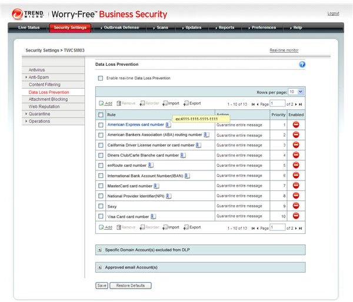
Task: Click info icon beside ABA routing number
Action: 207,135
